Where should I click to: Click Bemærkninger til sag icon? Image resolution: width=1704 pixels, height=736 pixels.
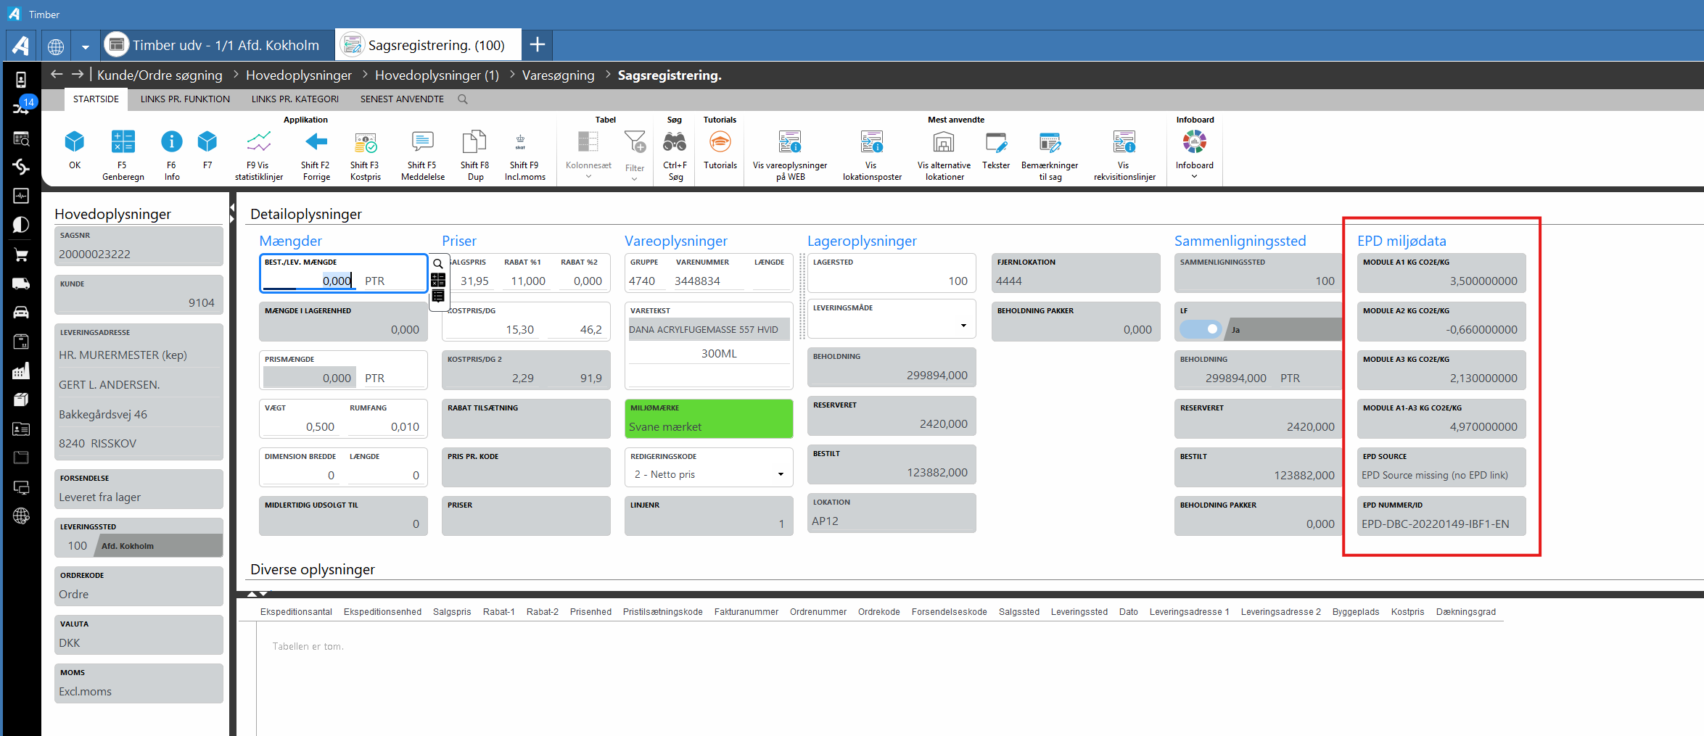coord(1049,142)
